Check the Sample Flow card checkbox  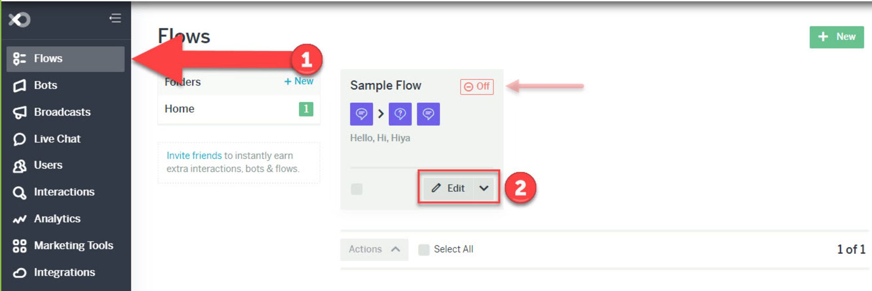click(x=357, y=189)
